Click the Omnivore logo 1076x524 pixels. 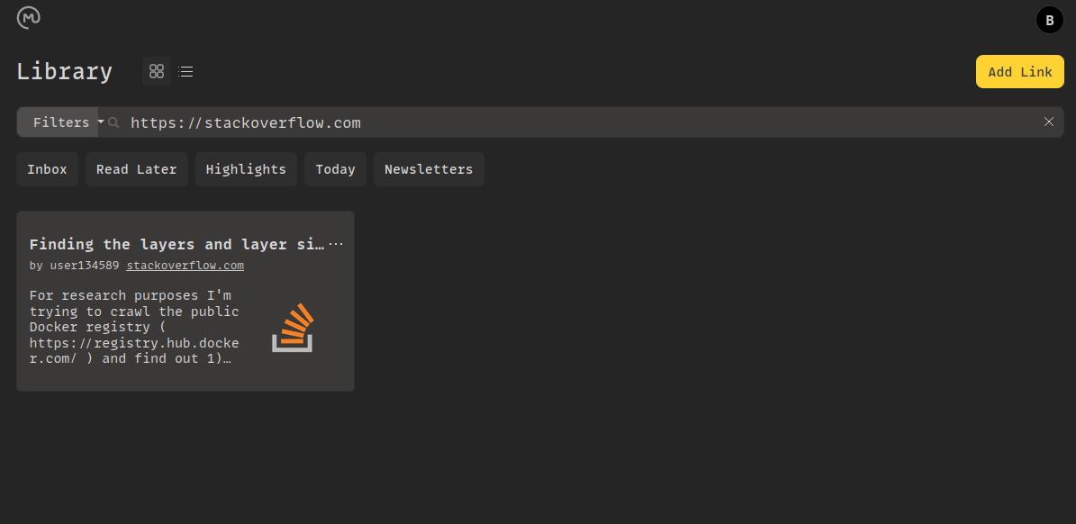pyautogui.click(x=28, y=18)
